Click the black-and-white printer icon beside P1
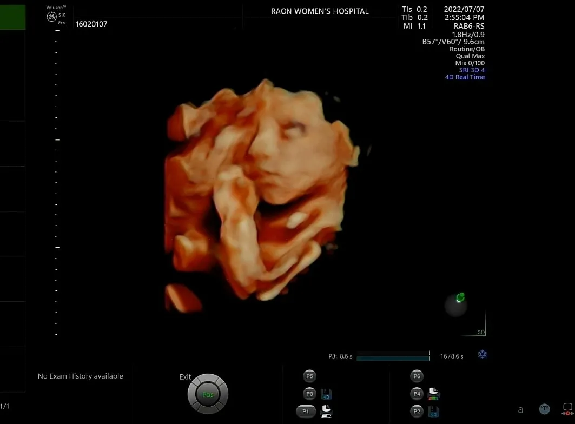 (x=326, y=411)
